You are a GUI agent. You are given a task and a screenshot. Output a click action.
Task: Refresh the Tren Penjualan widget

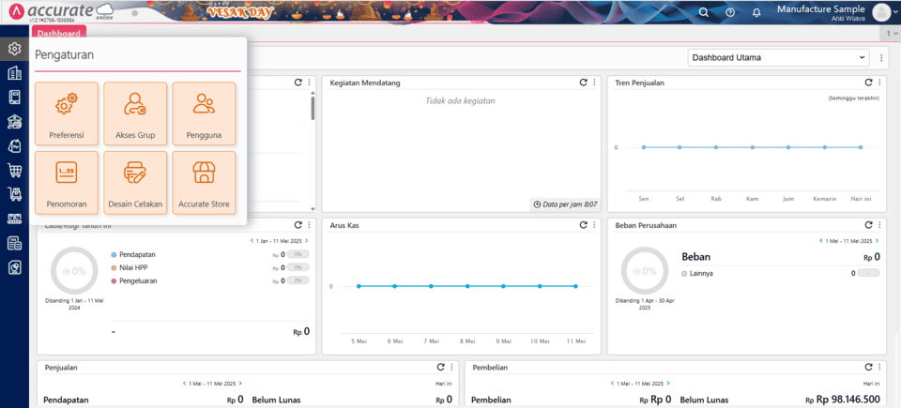[868, 83]
